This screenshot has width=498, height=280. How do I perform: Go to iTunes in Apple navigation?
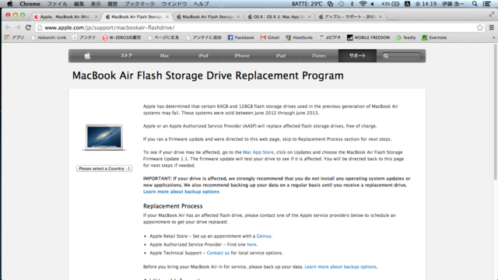(x=319, y=56)
